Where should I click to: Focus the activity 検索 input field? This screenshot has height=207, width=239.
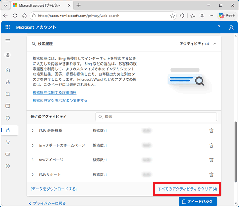coord(156,117)
